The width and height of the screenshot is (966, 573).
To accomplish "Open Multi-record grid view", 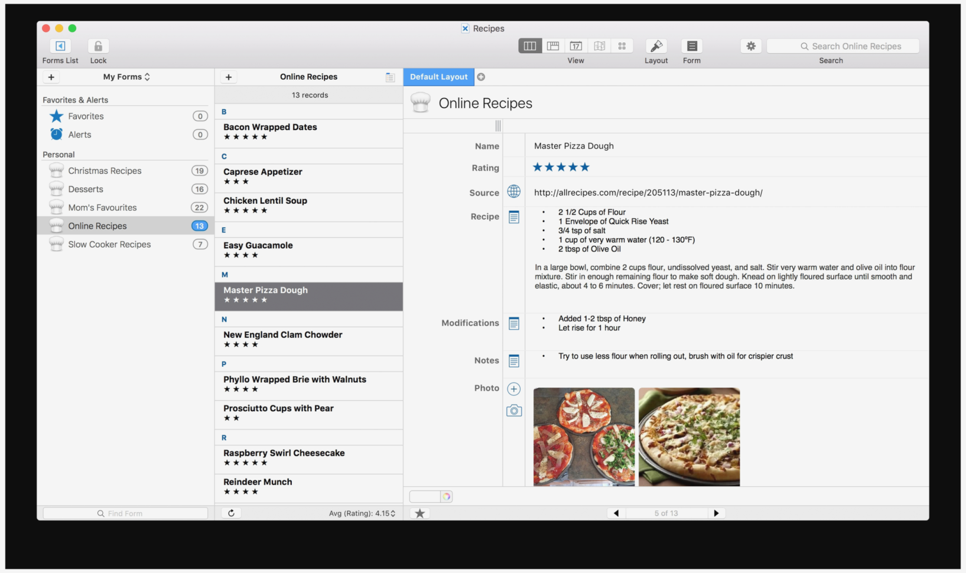I will coord(622,45).
